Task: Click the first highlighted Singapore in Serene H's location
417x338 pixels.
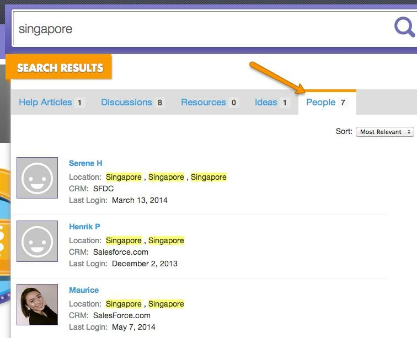Action: (124, 177)
